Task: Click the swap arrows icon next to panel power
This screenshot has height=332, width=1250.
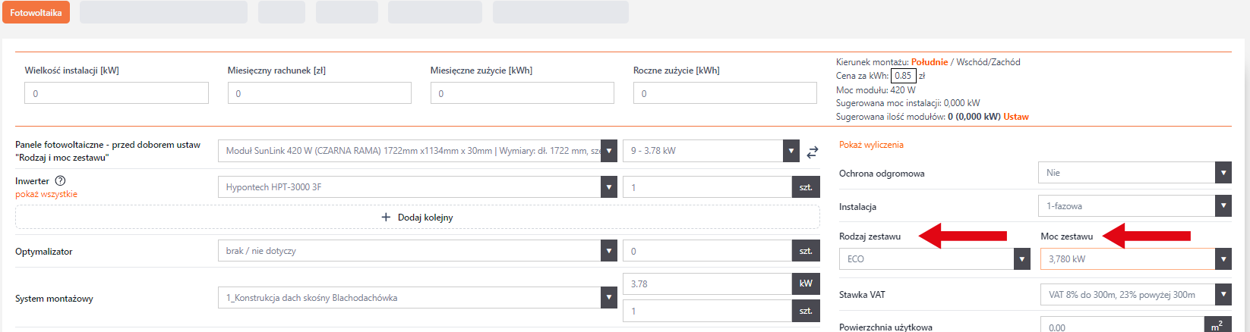Action: (x=812, y=152)
